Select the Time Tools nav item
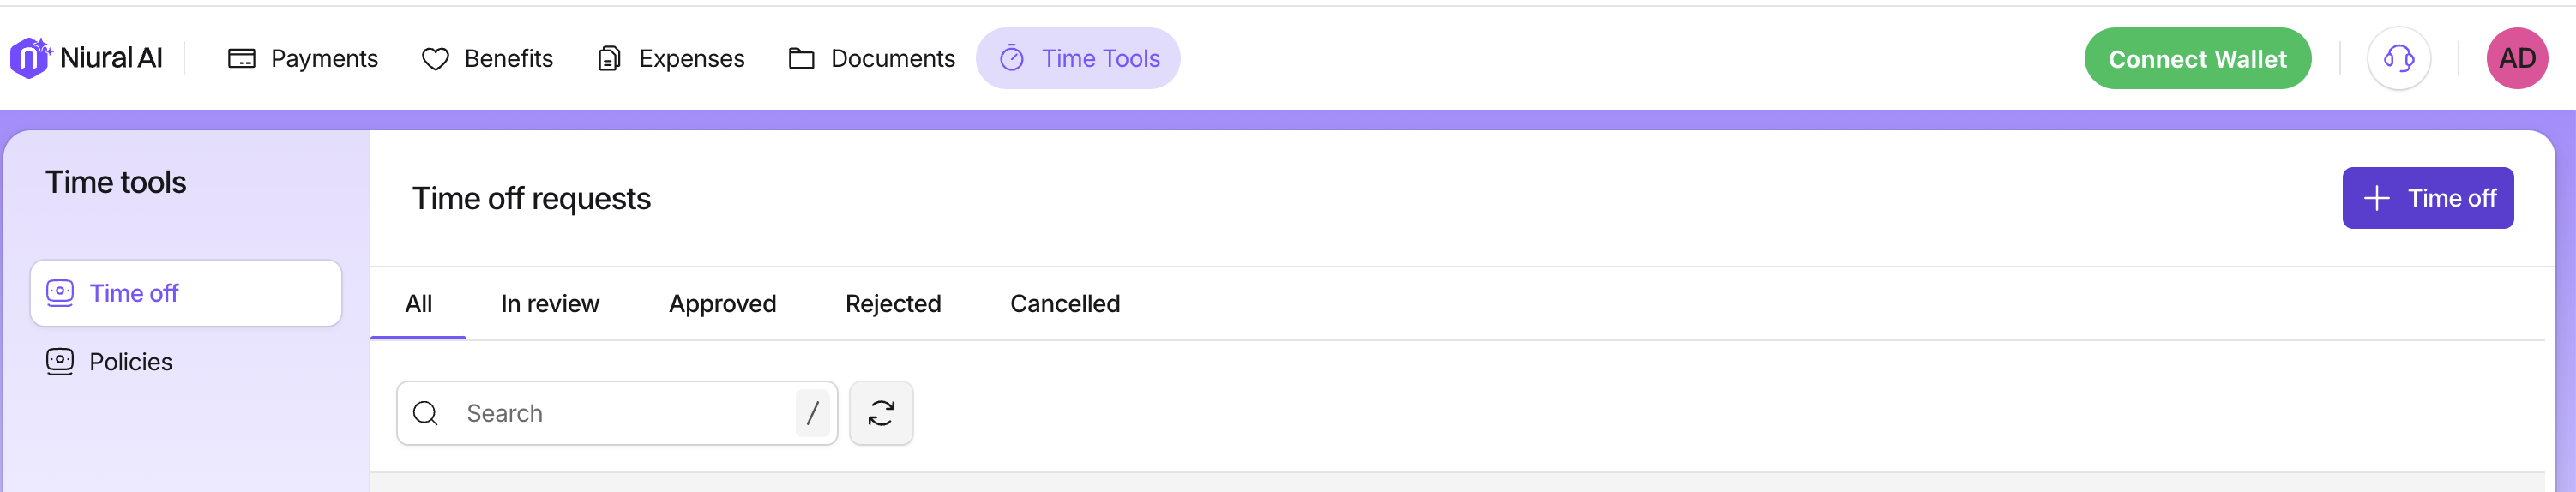This screenshot has width=2576, height=492. pyautogui.click(x=1078, y=59)
